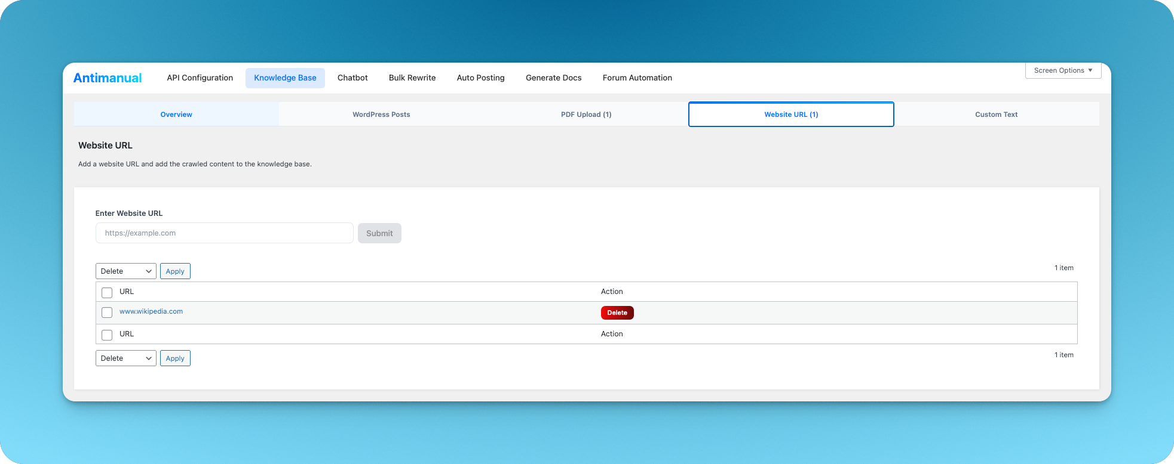Select the Custom Text tab
Image resolution: width=1174 pixels, height=464 pixels.
click(x=996, y=115)
